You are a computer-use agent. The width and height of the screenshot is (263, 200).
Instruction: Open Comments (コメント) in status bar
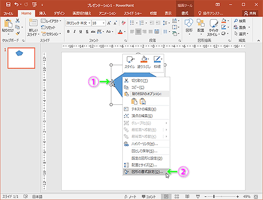(x=149, y=196)
